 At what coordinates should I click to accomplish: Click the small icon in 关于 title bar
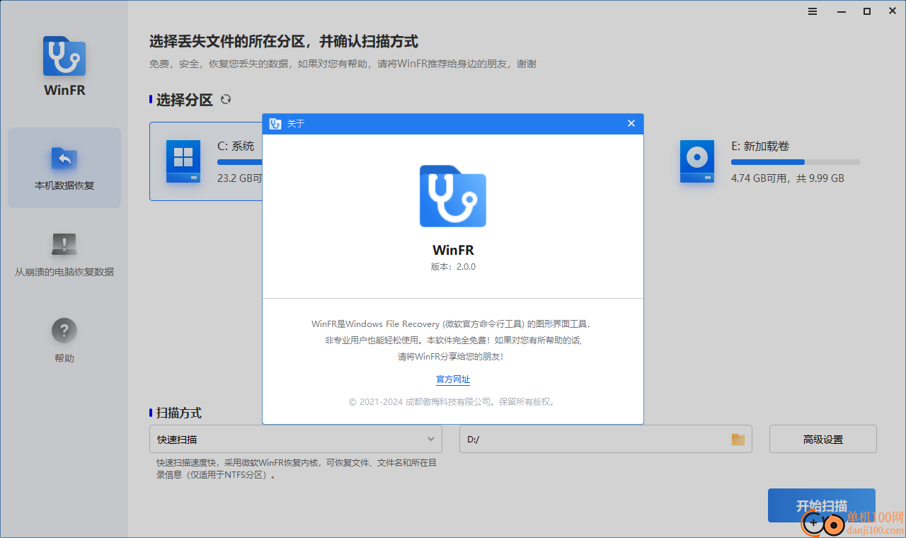click(275, 123)
